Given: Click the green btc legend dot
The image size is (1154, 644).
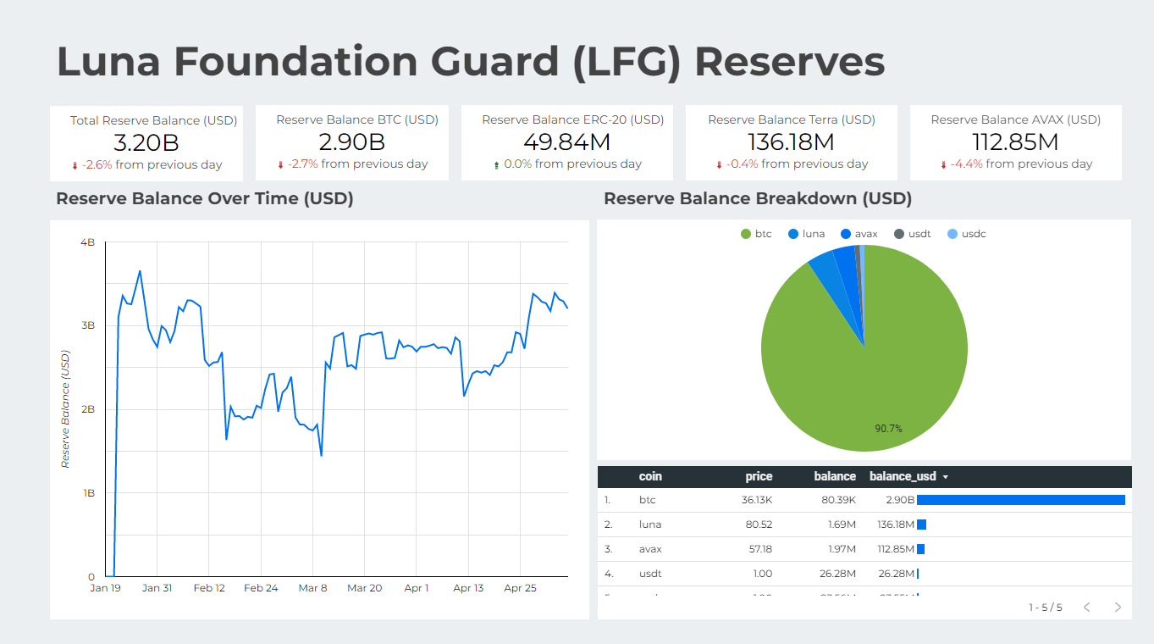Looking at the screenshot, I should tap(746, 234).
